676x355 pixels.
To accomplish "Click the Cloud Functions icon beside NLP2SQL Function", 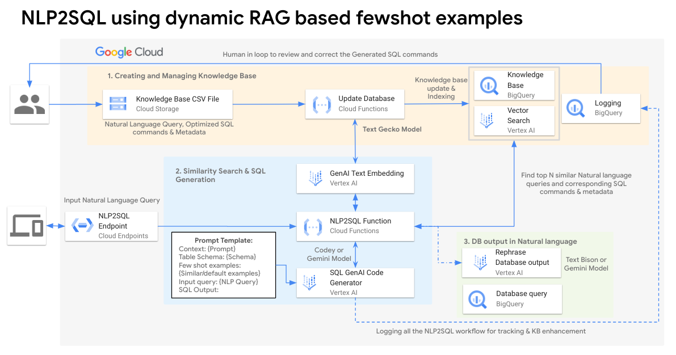I will [313, 227].
